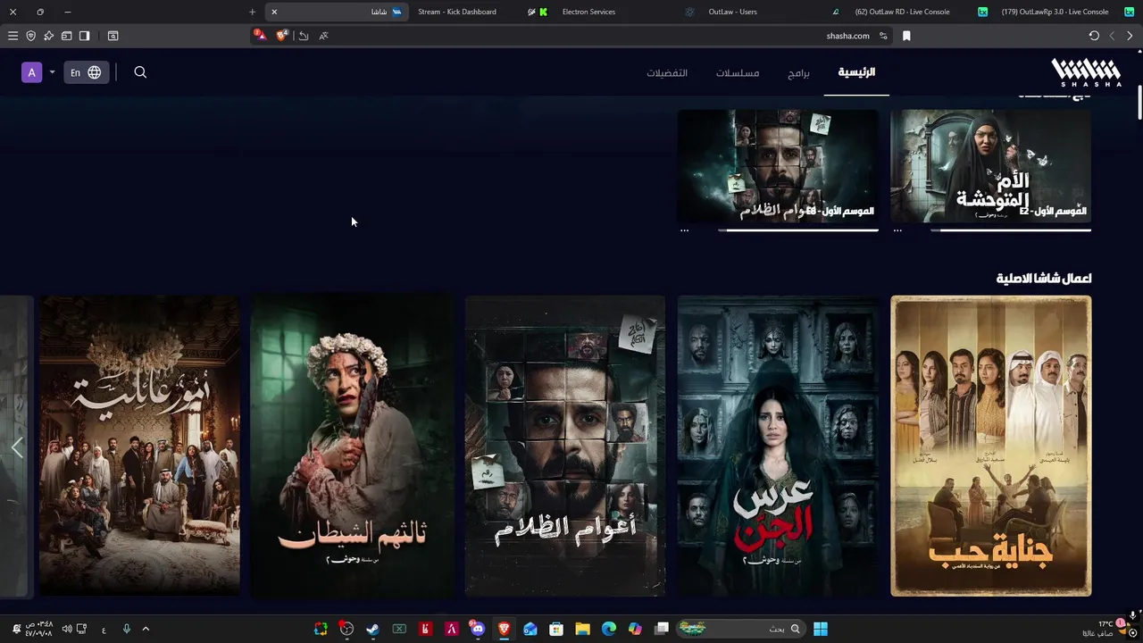Click the carousel previous arrow on originals row
Image resolution: width=1143 pixels, height=643 pixels.
(x=17, y=447)
